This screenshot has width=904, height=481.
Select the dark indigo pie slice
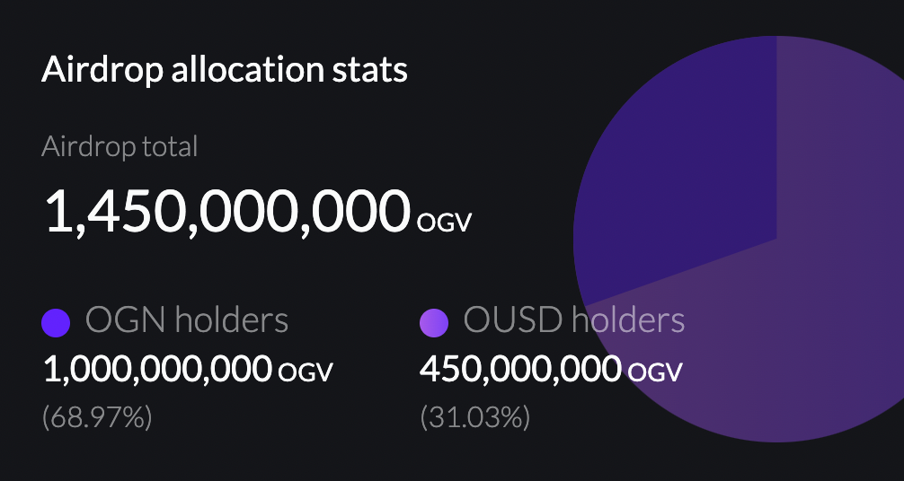tap(686, 167)
